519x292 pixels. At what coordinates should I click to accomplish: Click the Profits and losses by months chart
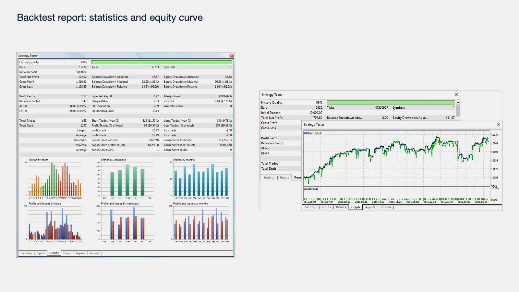pos(200,223)
